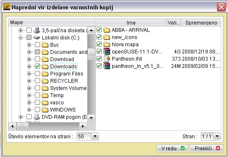
Task: Uncheck the openSUSE-11.1 file checkbox
Action: coord(99,51)
